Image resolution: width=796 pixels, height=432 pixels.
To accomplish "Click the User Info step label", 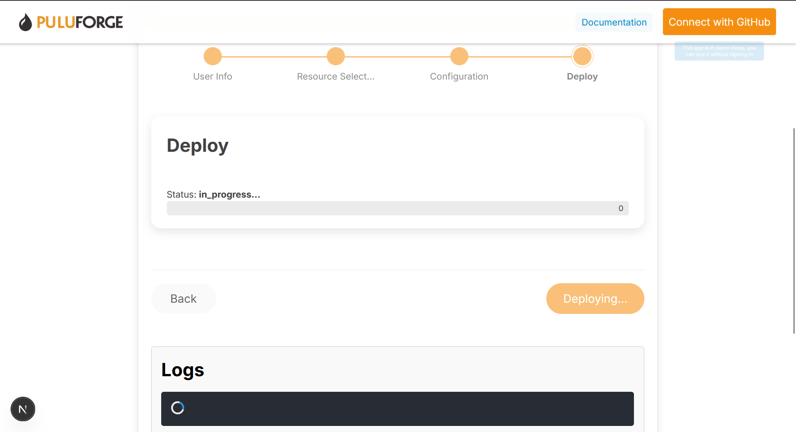I will pos(213,77).
